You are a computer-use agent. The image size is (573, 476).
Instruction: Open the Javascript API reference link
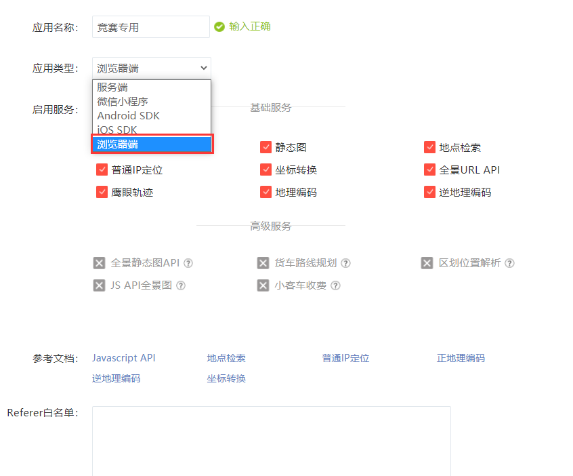pos(124,358)
